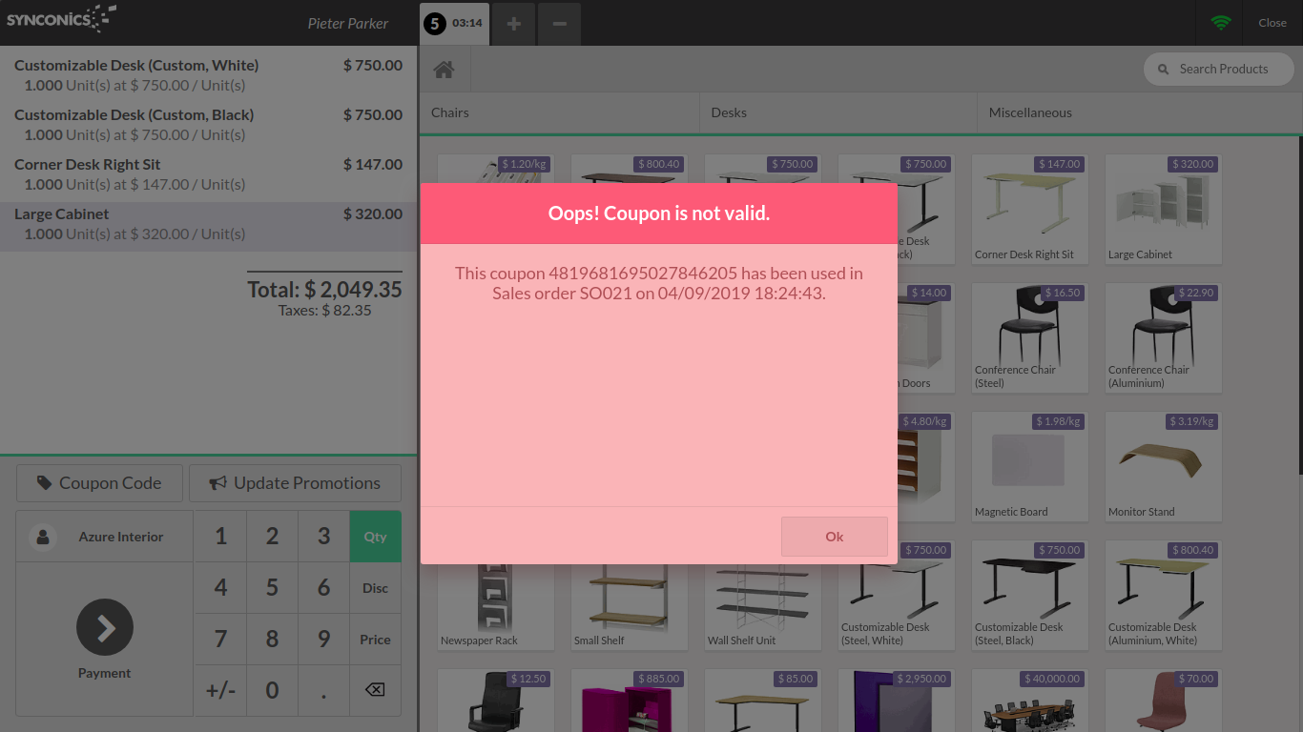Dismiss the coupon error with Ok

coord(834,537)
